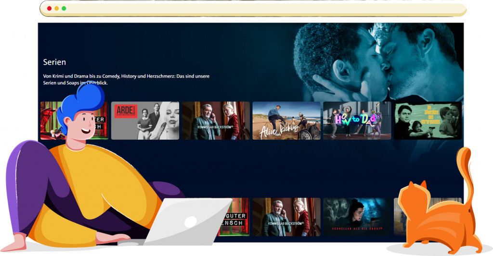The width and height of the screenshot is (493, 256).
Task: Click the red close dot in the browser frame
Action: (x=50, y=9)
